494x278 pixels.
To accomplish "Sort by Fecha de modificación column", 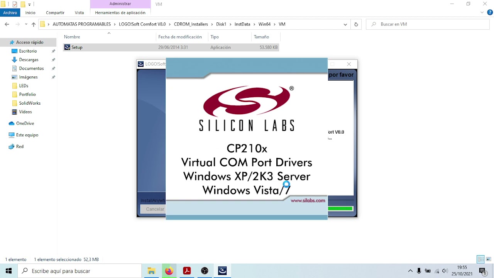I will tap(180, 37).
